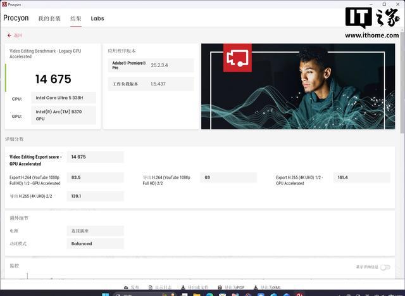Click the Procyon title bar app icon
Screen dimensions: 405x296
[4, 4]
